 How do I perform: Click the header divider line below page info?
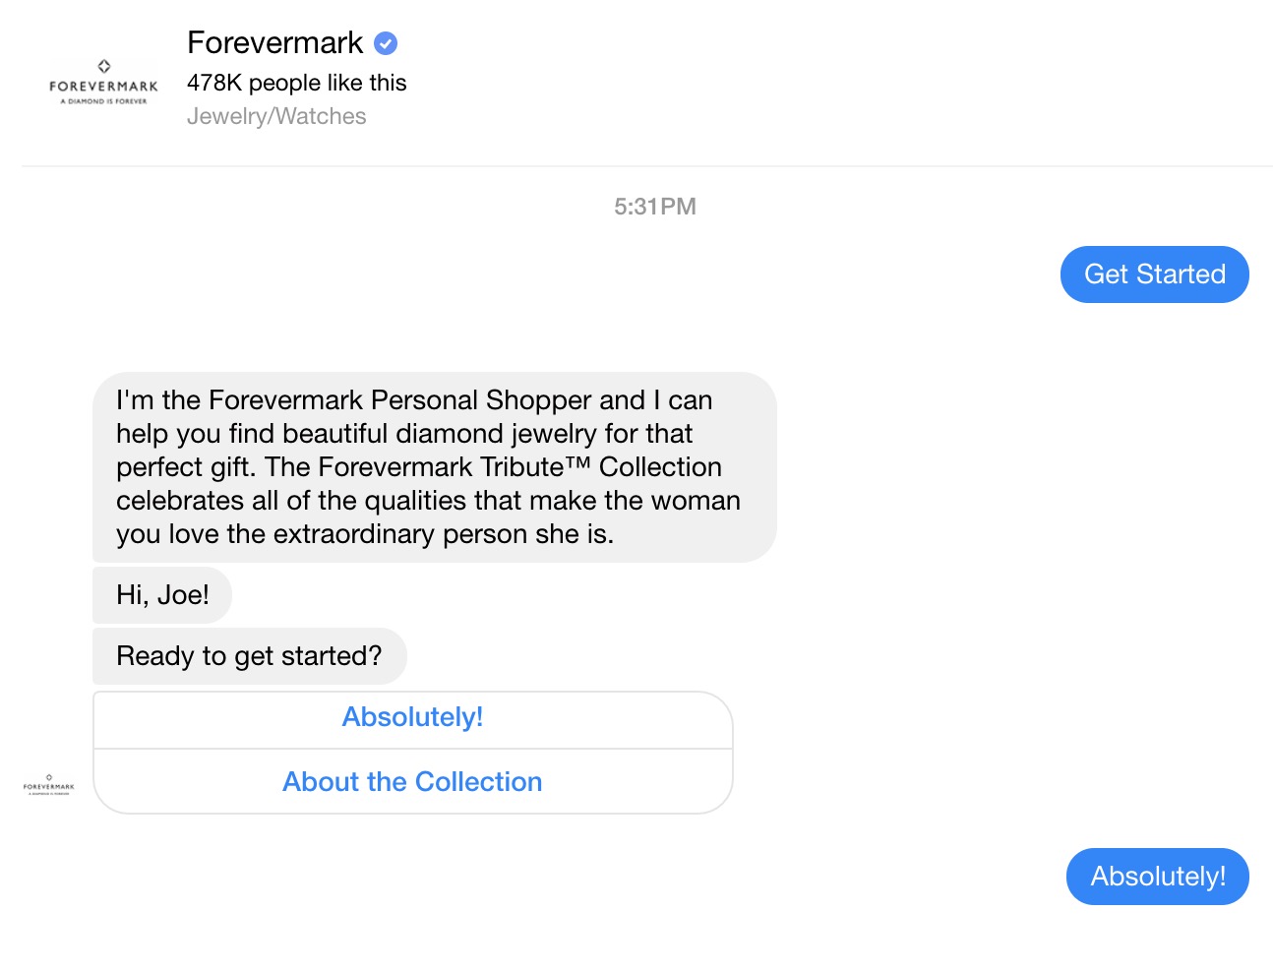(646, 166)
